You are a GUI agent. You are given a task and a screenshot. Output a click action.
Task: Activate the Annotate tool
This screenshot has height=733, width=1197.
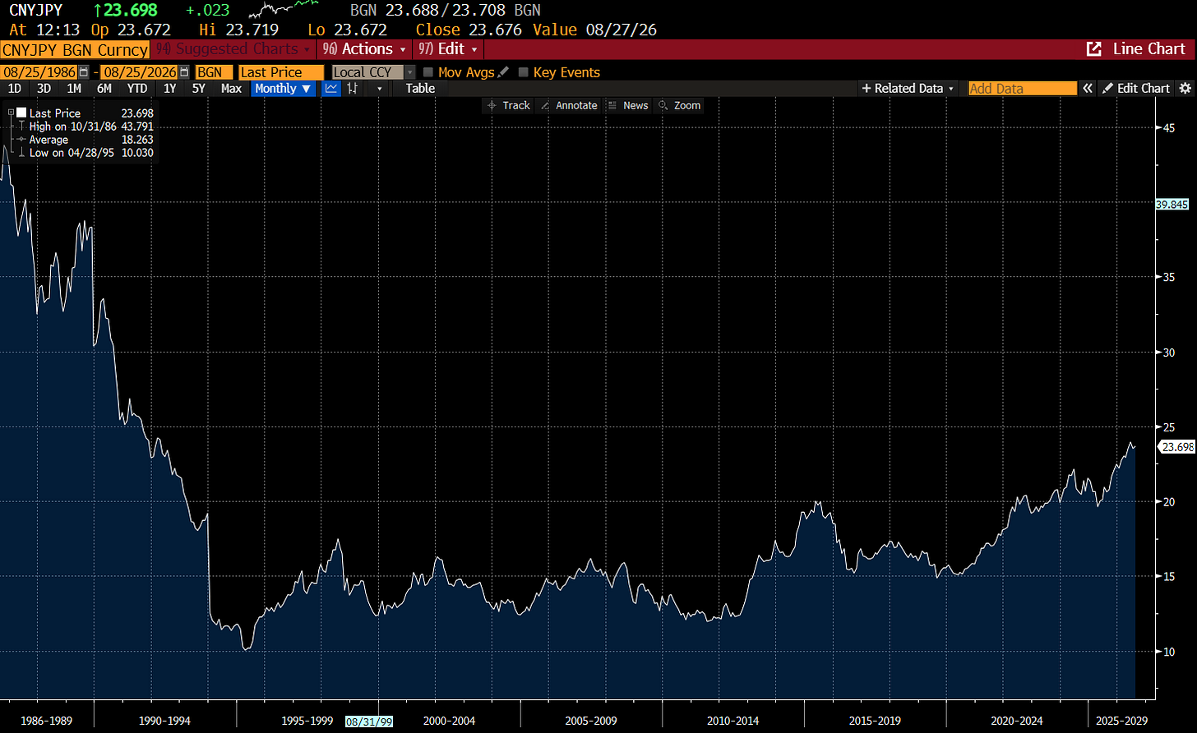pyautogui.click(x=569, y=105)
